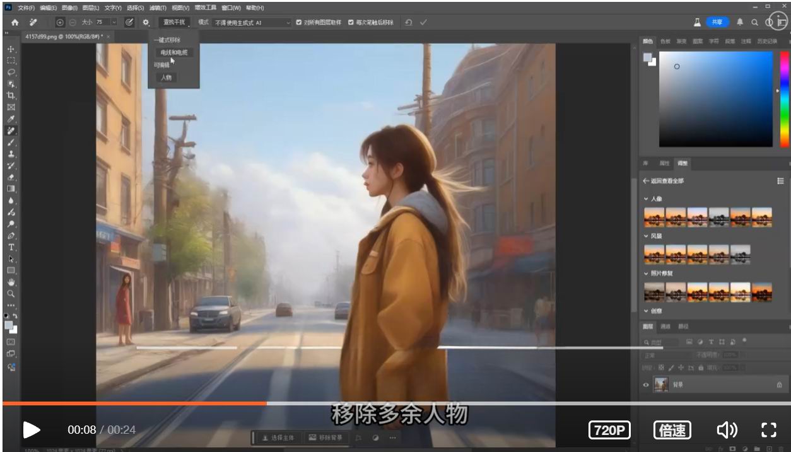Viewport: 791px width, 452px height.
Task: Open the 720P video quality selector
Action: 610,430
